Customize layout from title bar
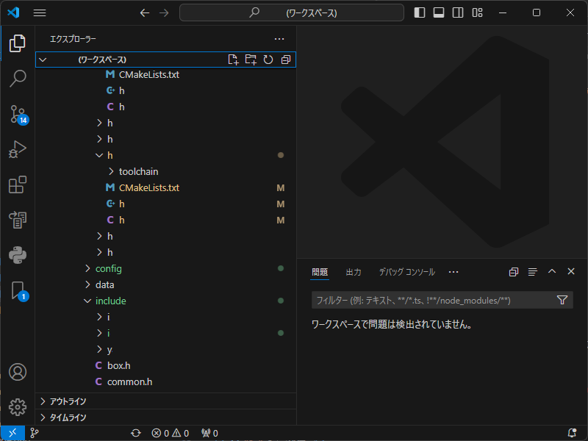The width and height of the screenshot is (588, 441). pos(477,12)
